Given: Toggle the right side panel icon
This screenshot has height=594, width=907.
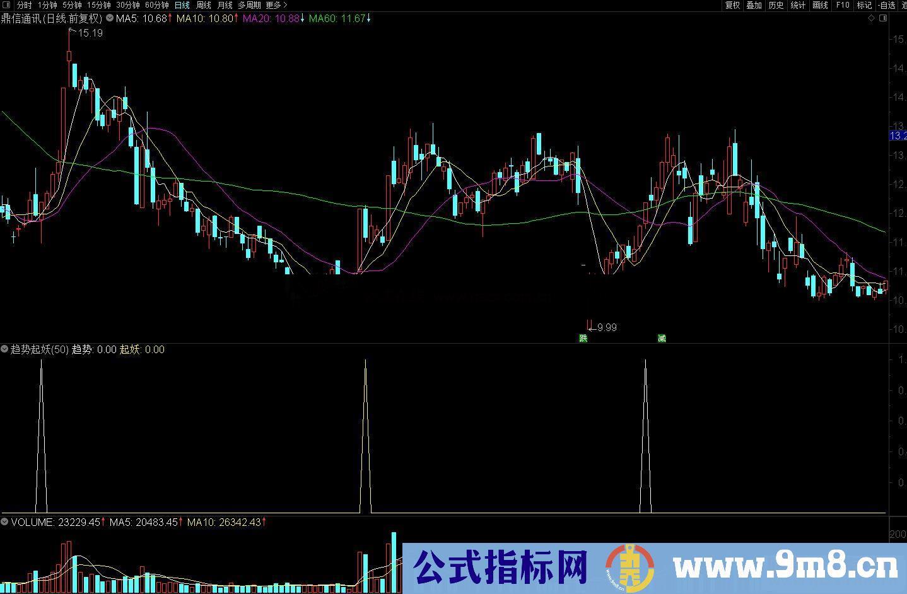Looking at the screenshot, I should coord(883,18).
